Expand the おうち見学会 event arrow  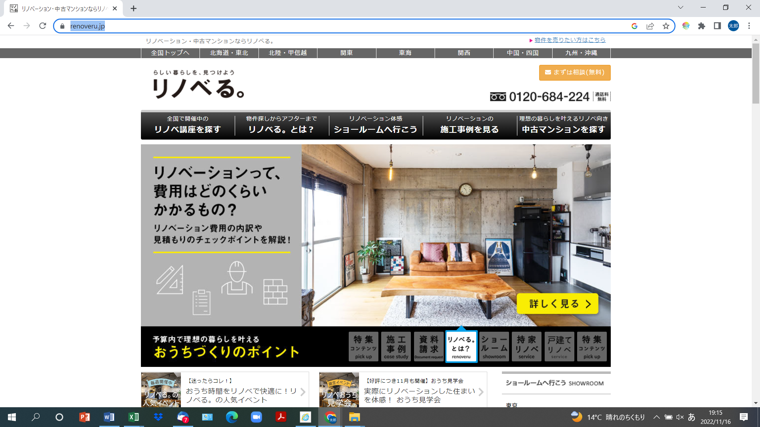[x=481, y=392]
